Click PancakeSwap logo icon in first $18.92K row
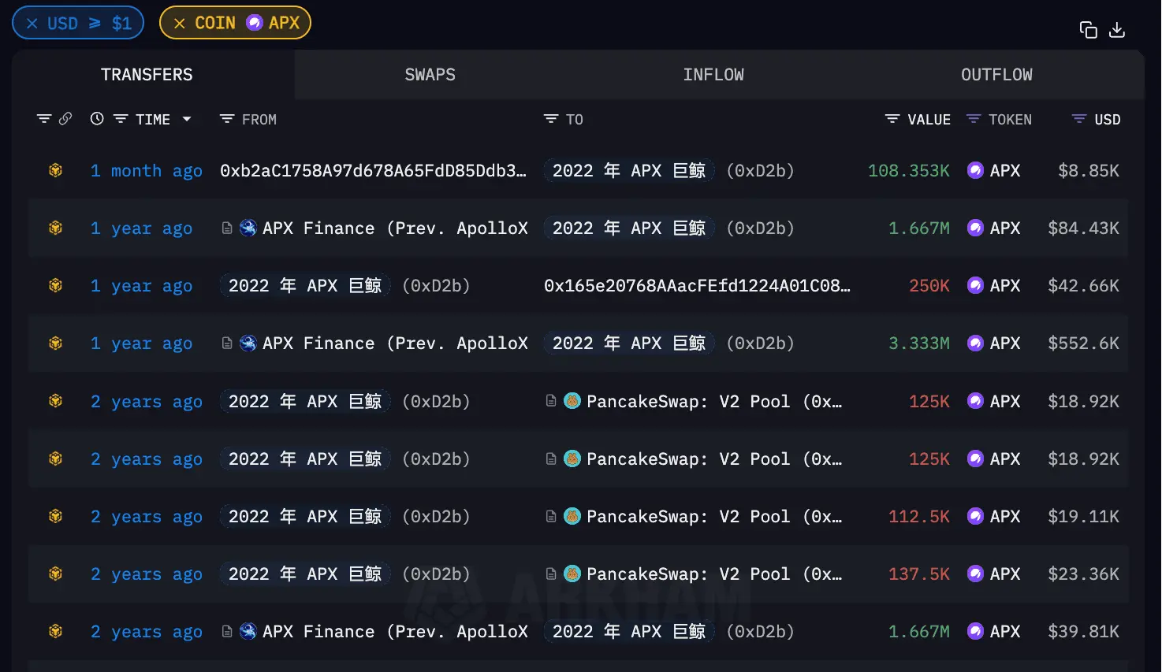This screenshot has width=1162, height=672. pos(572,400)
